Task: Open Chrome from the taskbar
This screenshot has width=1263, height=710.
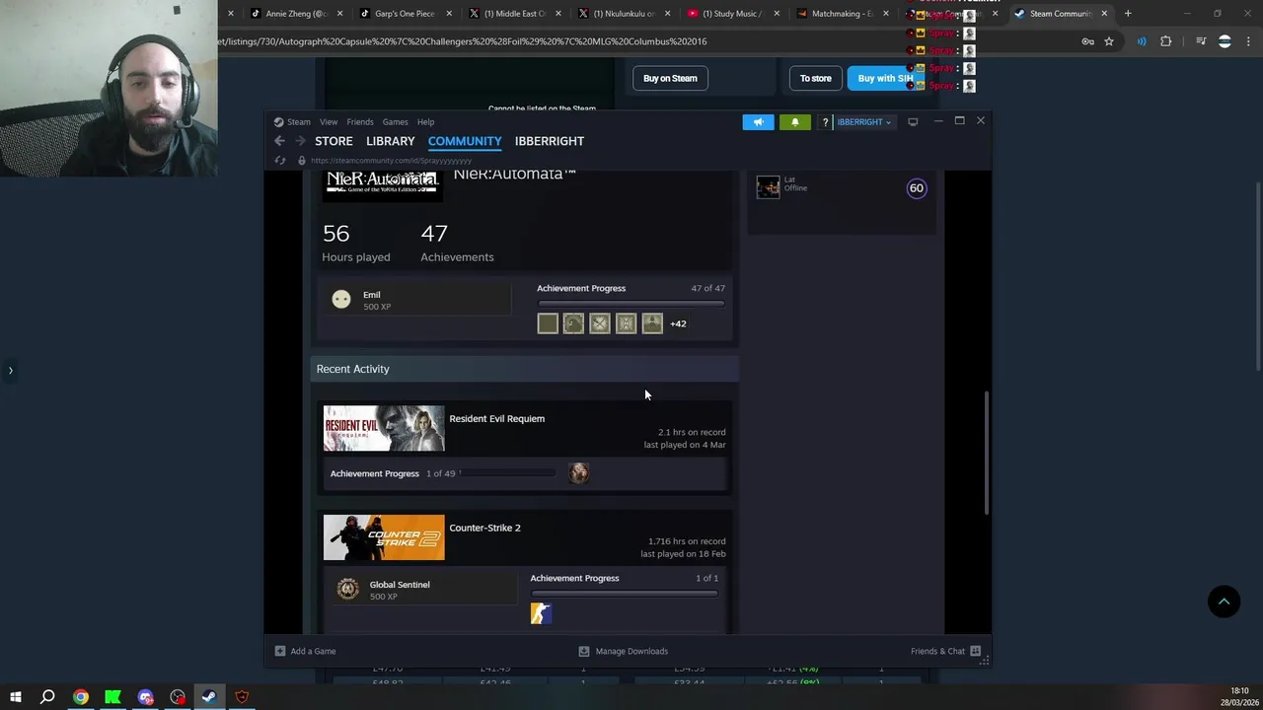Action: 81,697
